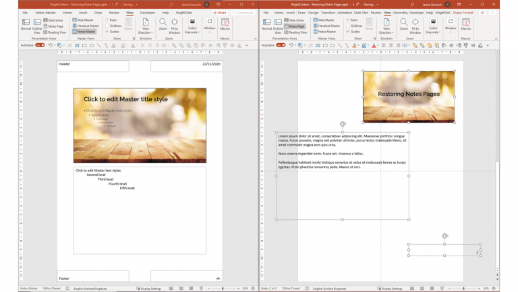Expand Color/Grayscale dropdown in left window

(192, 26)
